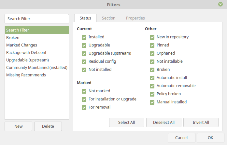Create a filter with the New button

[18, 126]
